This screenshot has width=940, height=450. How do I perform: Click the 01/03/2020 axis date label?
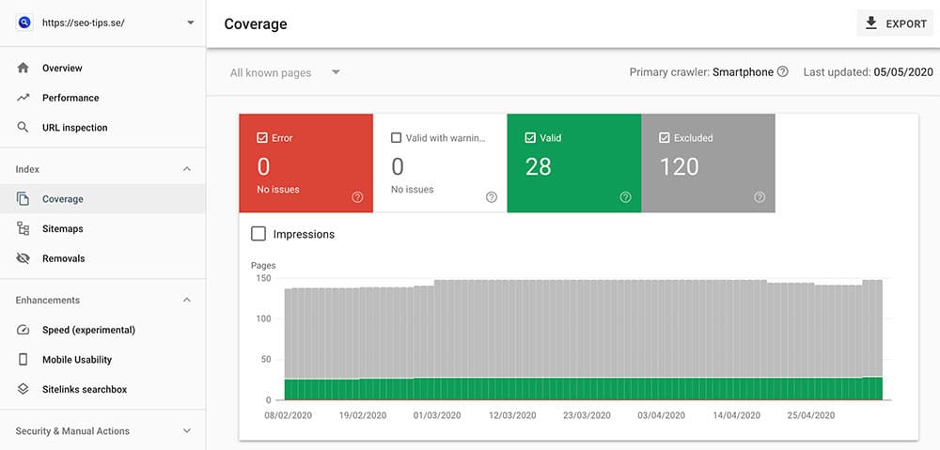coord(437,415)
